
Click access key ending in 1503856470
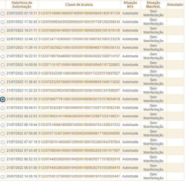79,167
